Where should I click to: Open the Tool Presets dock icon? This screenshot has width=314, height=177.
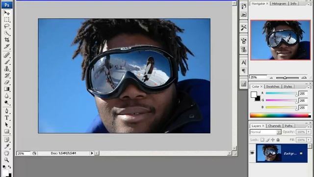pos(243,28)
